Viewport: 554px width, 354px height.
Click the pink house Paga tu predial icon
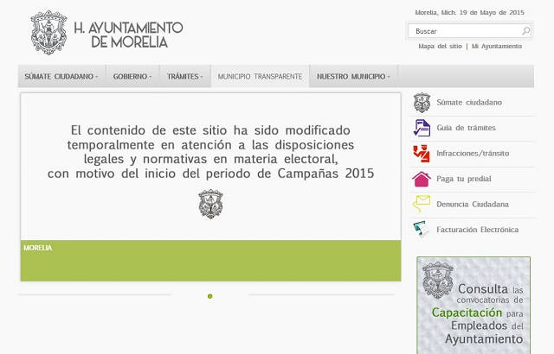[x=422, y=179]
